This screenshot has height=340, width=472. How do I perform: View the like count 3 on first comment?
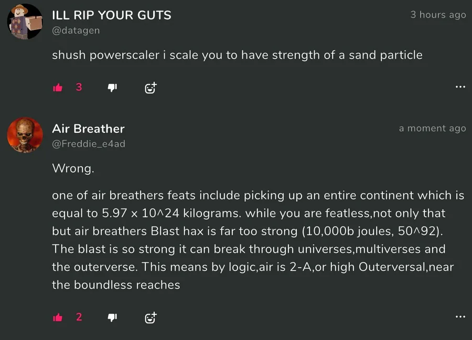[79, 87]
